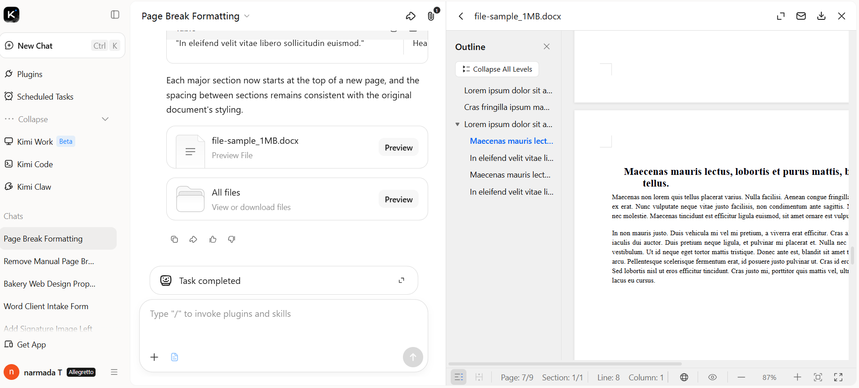The width and height of the screenshot is (859, 388).
Task: Preview file-sample_1MB.docx
Action: (x=398, y=147)
